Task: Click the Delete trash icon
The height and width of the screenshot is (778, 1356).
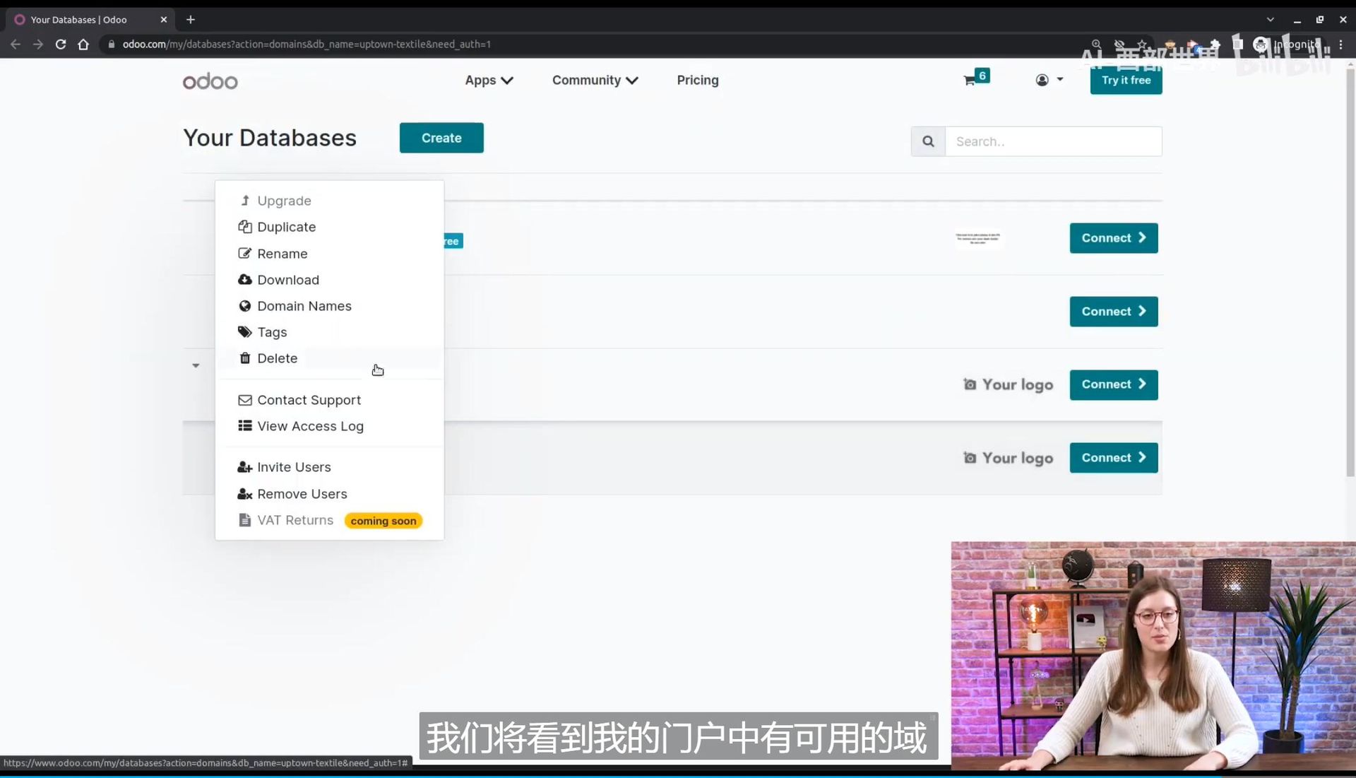Action: click(245, 358)
